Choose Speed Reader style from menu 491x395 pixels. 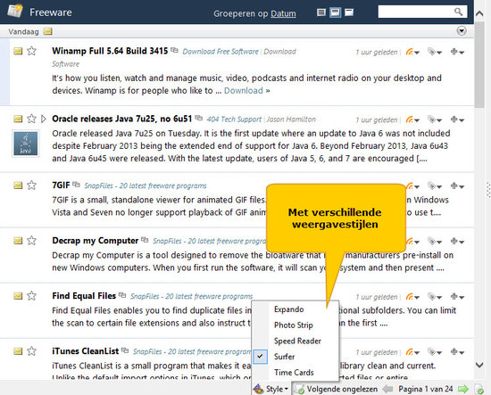297,341
